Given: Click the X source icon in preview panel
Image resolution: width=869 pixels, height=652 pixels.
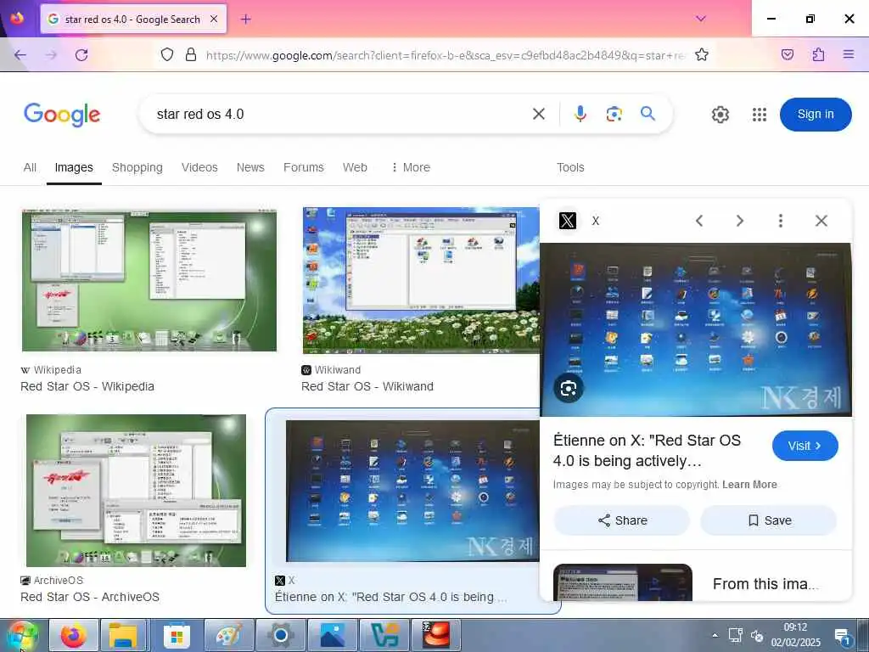Looking at the screenshot, I should click(x=568, y=221).
